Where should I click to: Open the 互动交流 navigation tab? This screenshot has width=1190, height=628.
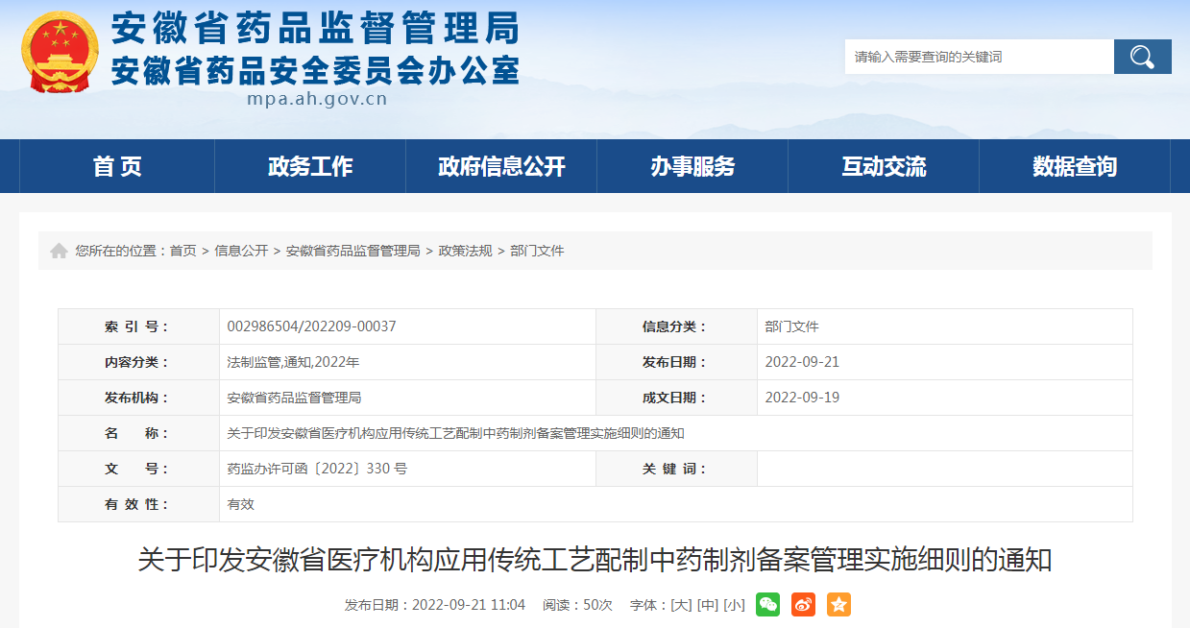(x=884, y=166)
